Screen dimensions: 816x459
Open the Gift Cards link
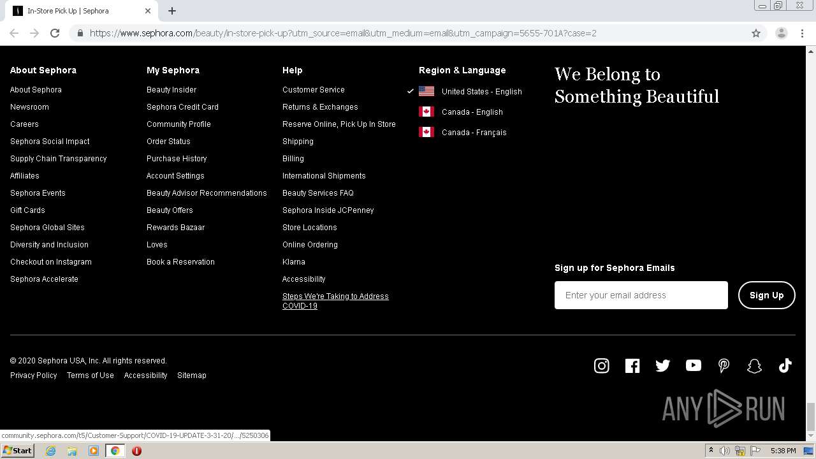(x=27, y=210)
